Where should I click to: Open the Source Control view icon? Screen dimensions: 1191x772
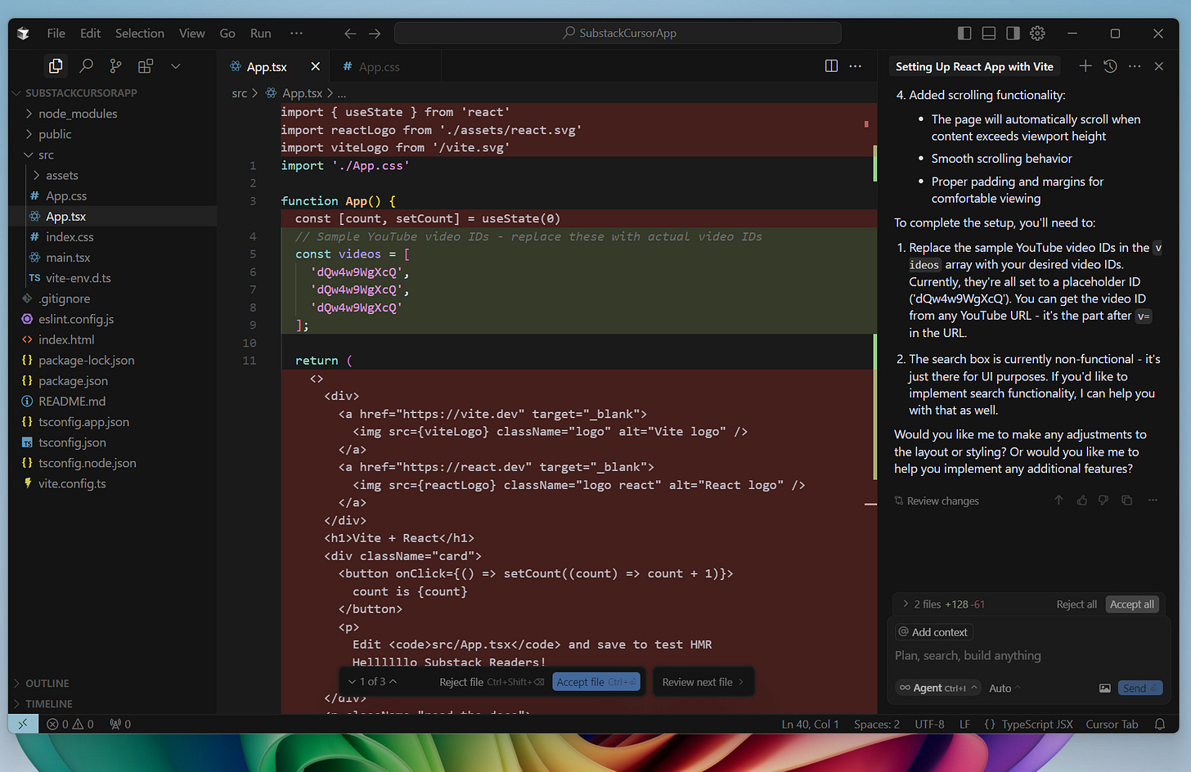pyautogui.click(x=115, y=66)
